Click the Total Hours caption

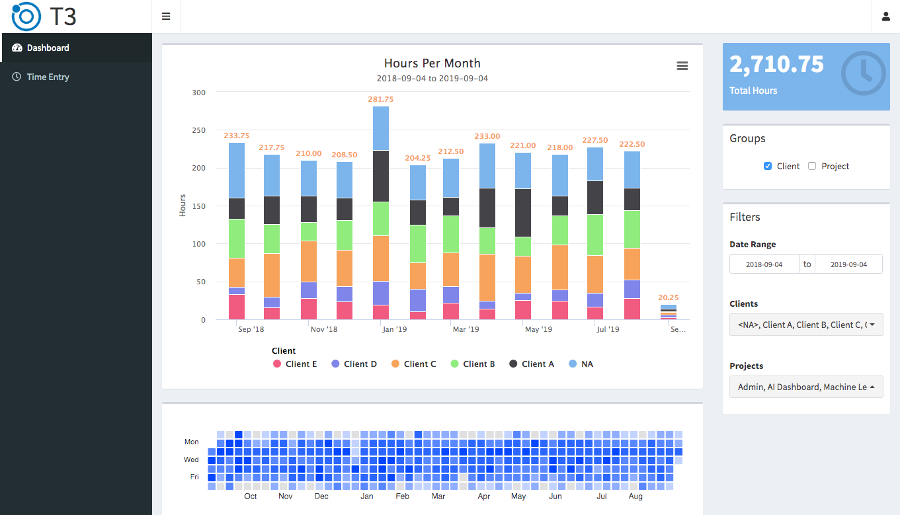[x=753, y=91]
